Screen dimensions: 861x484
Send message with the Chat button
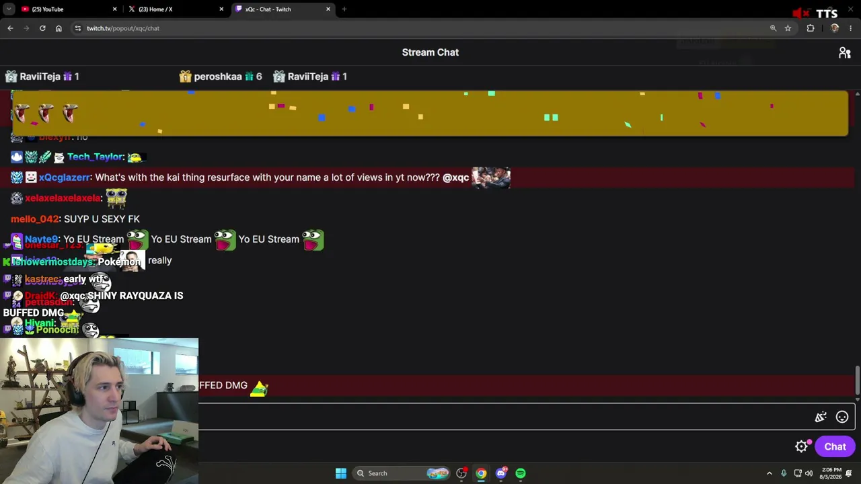click(835, 446)
